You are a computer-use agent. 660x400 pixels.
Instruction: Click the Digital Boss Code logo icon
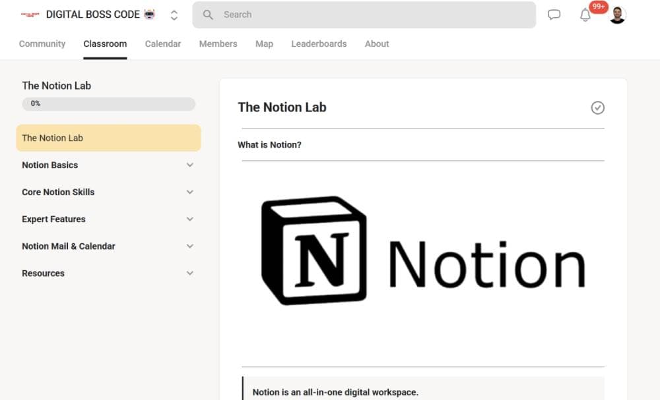tap(30, 14)
